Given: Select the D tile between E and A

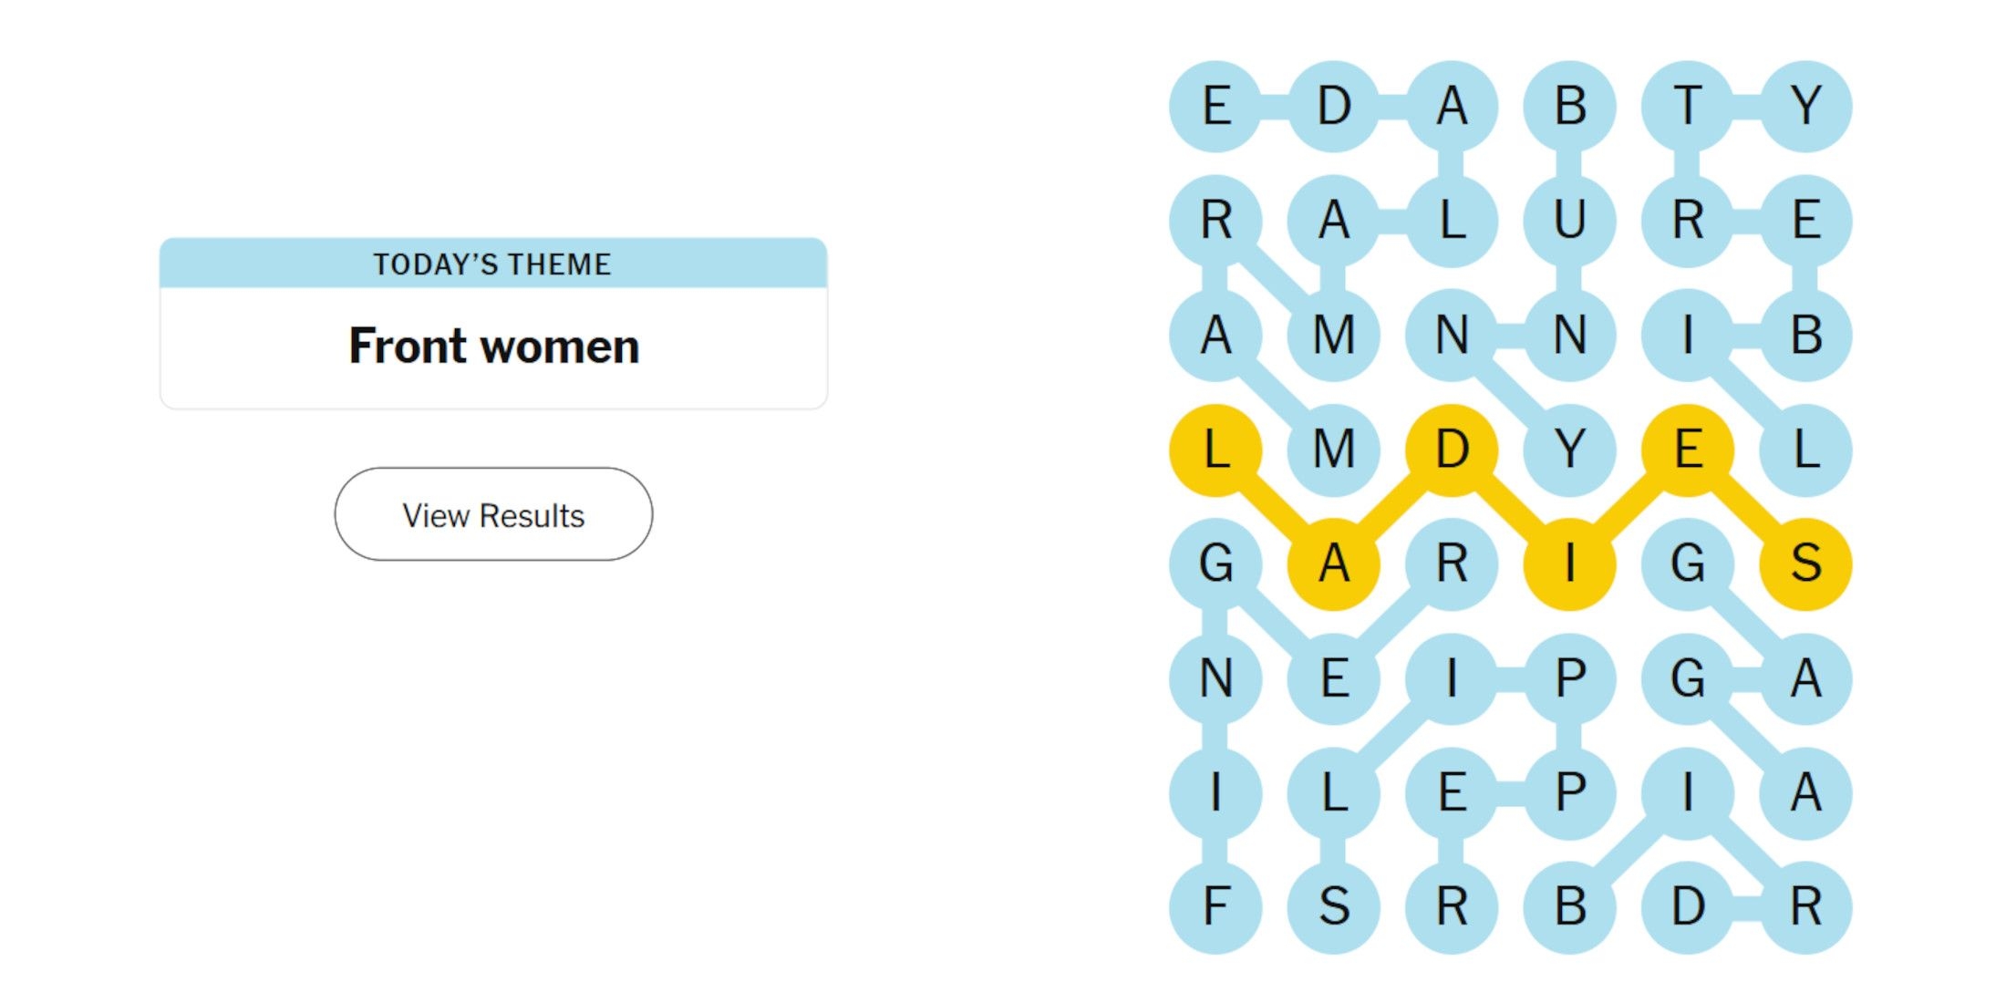Looking at the screenshot, I should tap(1333, 106).
